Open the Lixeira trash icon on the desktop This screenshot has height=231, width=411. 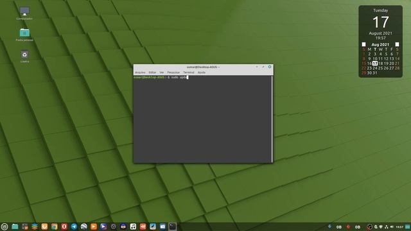pyautogui.click(x=24, y=56)
